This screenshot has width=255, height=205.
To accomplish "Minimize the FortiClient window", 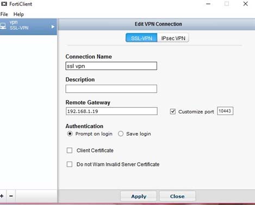I will 208,4.
